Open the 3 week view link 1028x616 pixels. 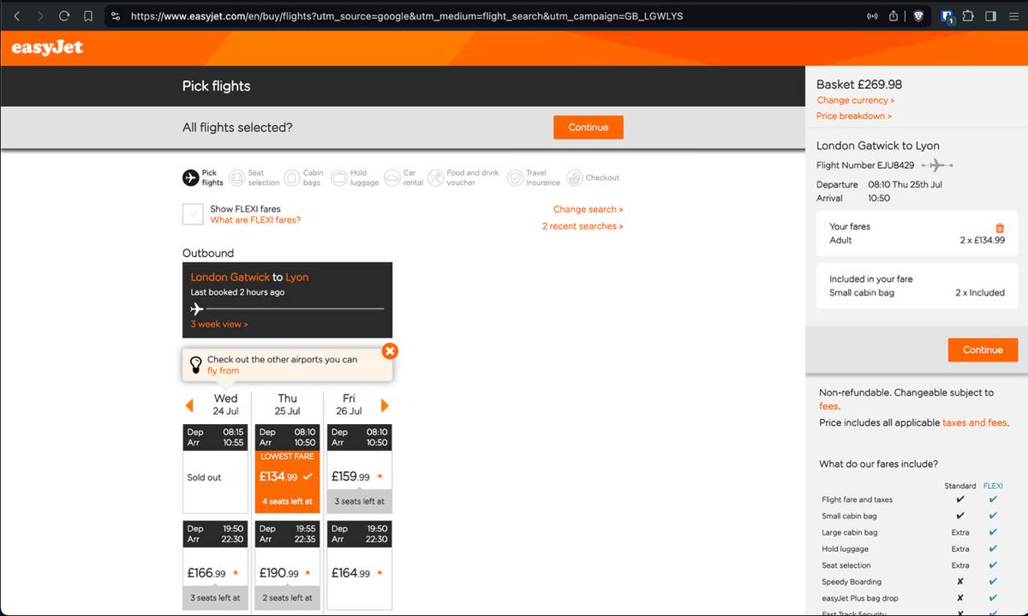[219, 325]
